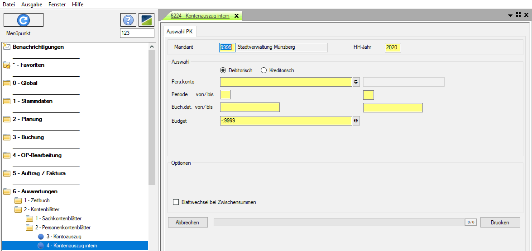The width and height of the screenshot is (532, 251).
Task: Click the tile windows grid icon
Action: coord(518,15)
